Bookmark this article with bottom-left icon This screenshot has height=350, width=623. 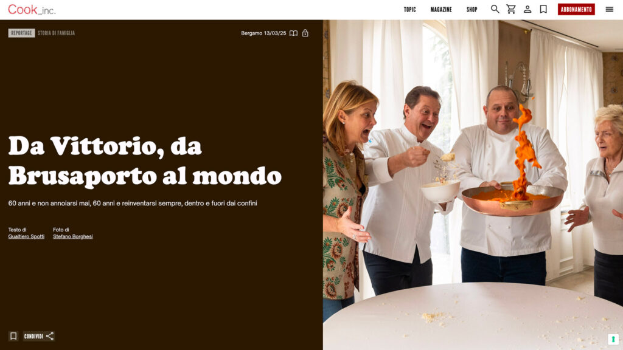pos(13,336)
